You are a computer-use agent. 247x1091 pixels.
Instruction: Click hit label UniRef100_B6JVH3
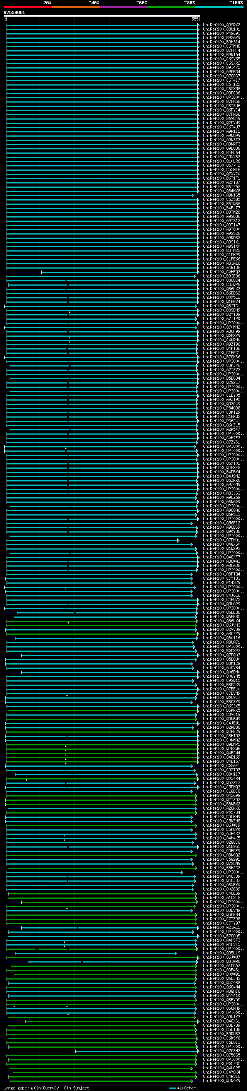pyautogui.click(x=222, y=625)
